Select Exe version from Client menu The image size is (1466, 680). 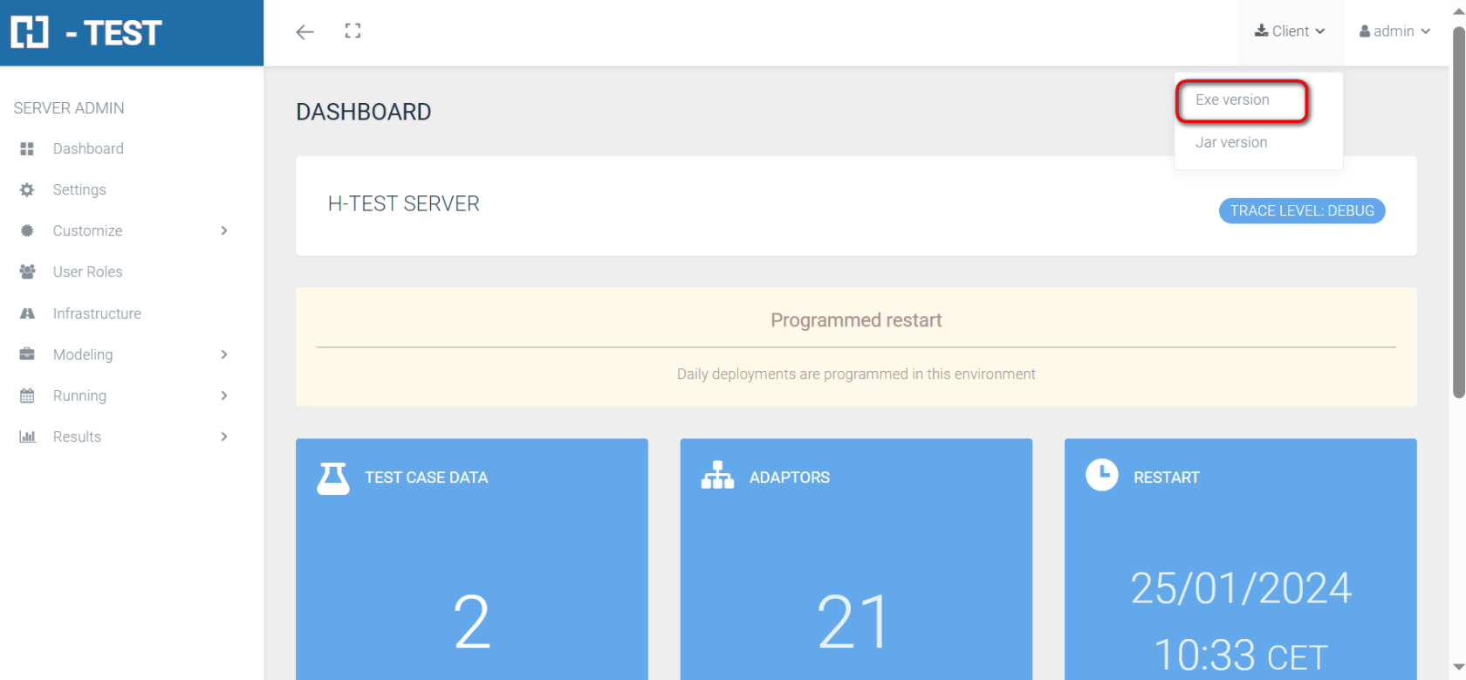click(x=1232, y=100)
